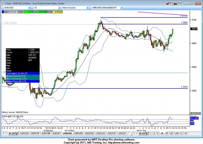Switch to the 240 minute interval tab
Viewport: 203px width, 144px height.
(177, 133)
